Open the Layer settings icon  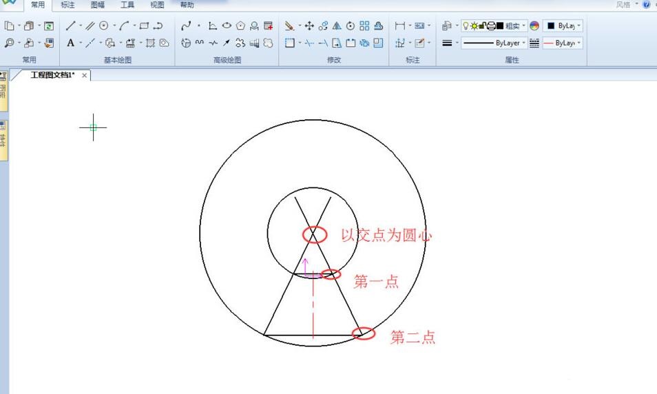point(447,25)
